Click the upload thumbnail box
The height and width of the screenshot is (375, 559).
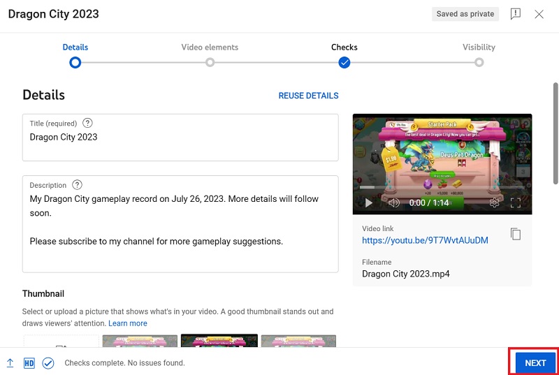pyautogui.click(x=61, y=341)
